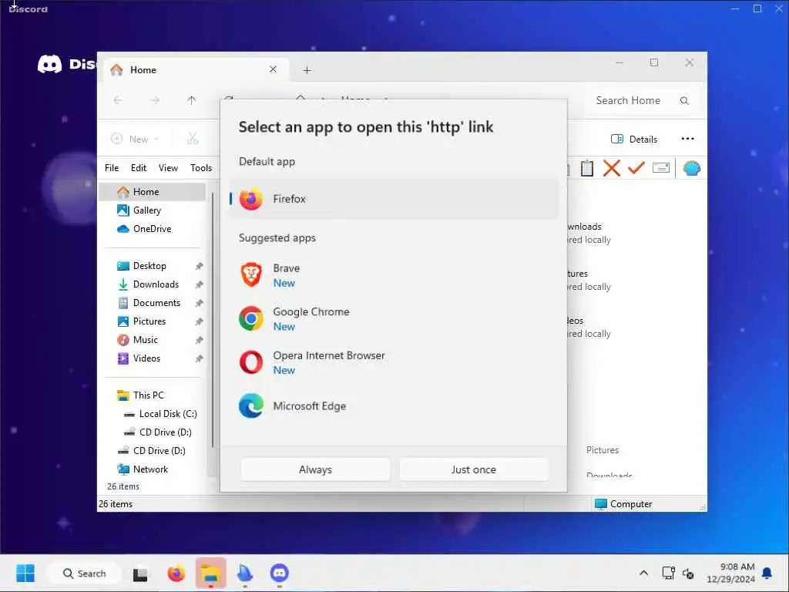789x592 pixels.
Task: Choose Microsoft Edge to open link
Action: click(394, 405)
